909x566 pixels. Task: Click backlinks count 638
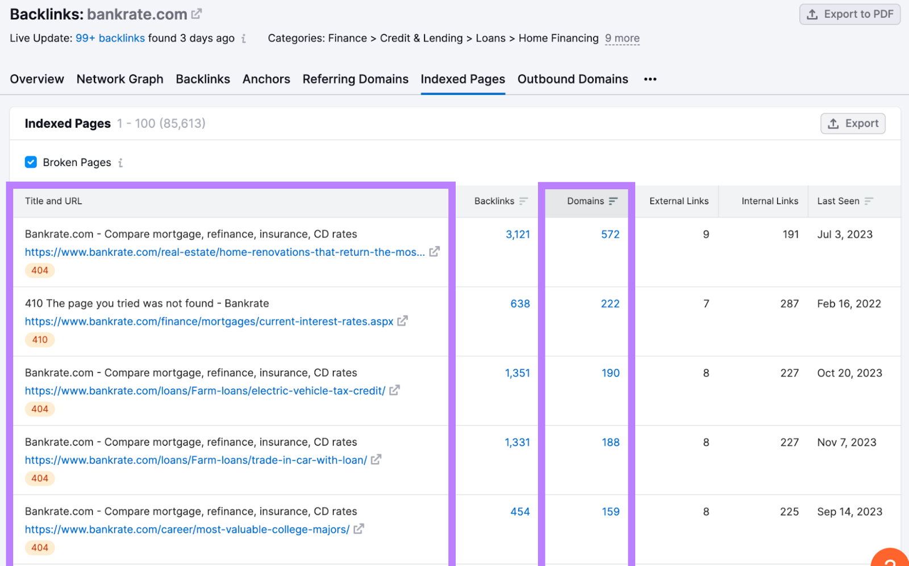520,303
